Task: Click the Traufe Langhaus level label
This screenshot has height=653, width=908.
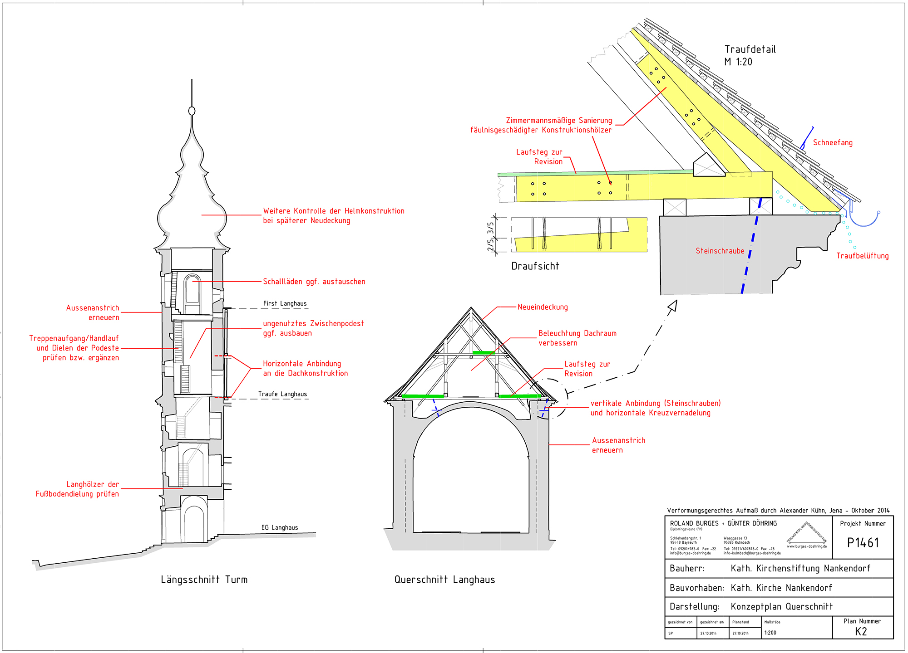Action: pos(282,394)
